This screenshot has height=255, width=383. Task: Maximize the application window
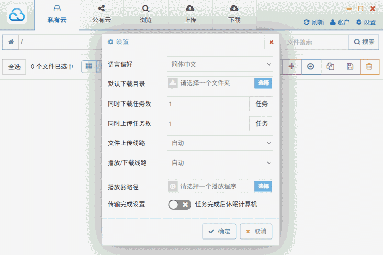point(360,9)
